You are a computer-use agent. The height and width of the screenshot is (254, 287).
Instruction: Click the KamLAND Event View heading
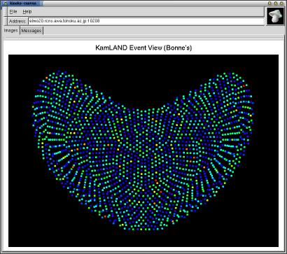143,48
